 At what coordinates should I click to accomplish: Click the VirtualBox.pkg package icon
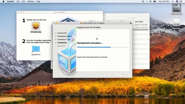coord(36,26)
